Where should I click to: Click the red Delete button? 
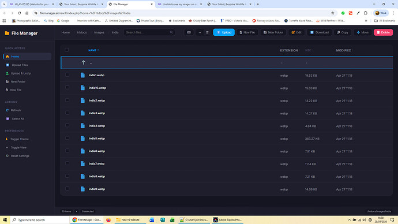click(383, 32)
